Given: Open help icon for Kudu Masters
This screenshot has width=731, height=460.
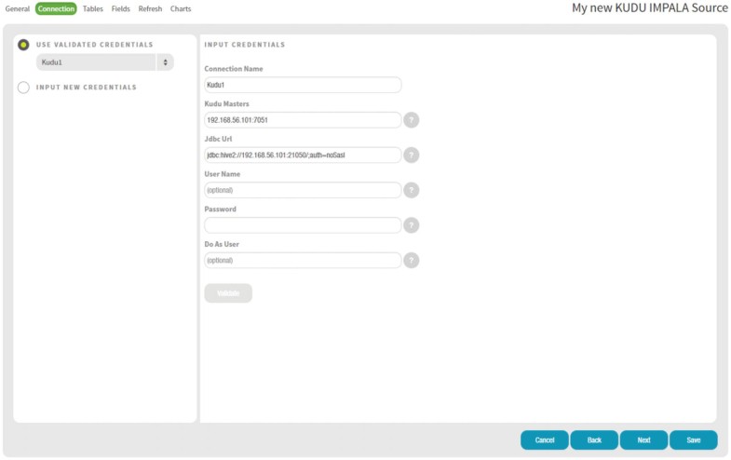Looking at the screenshot, I should [411, 120].
